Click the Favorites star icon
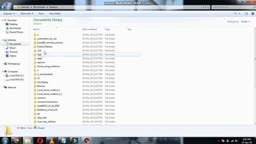Viewport: 256px width, 144px height. click(x=5, y=20)
